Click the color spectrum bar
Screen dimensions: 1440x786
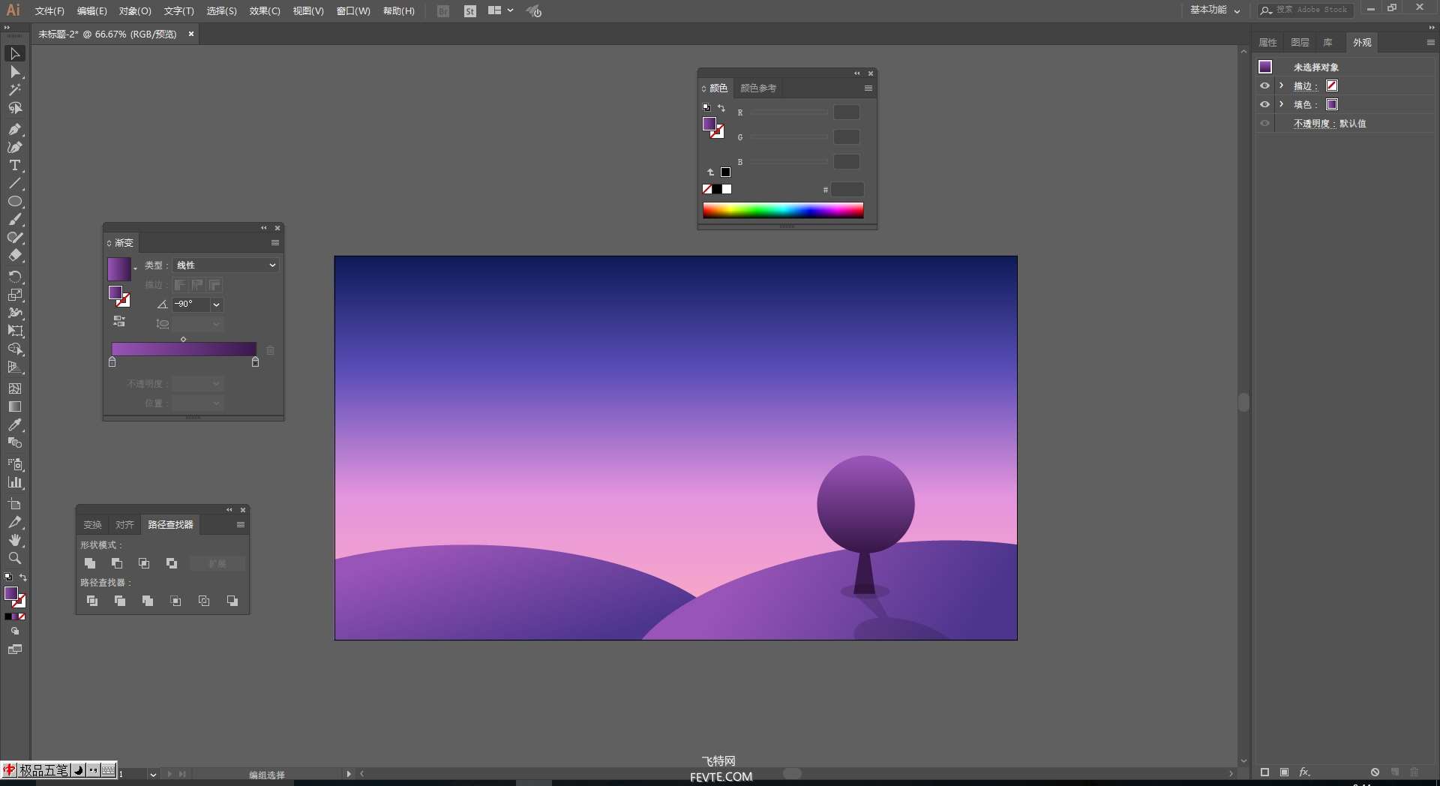pos(783,210)
